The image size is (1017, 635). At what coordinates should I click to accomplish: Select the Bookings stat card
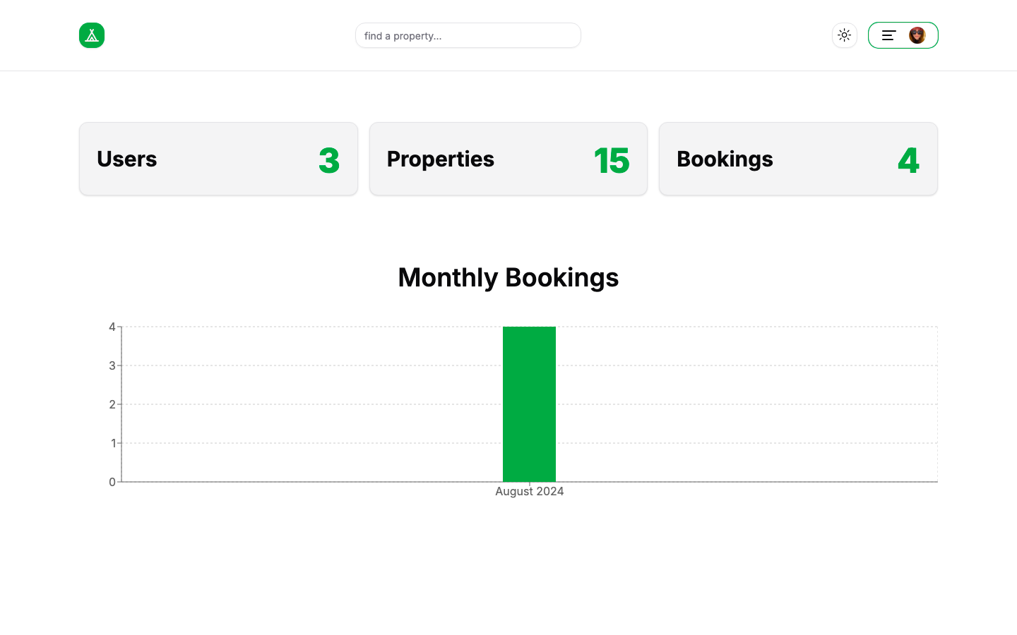(x=798, y=159)
